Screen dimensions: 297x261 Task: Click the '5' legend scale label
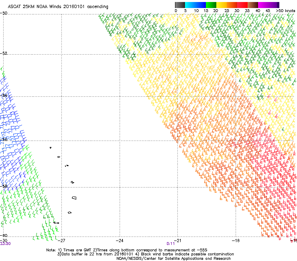185,11
